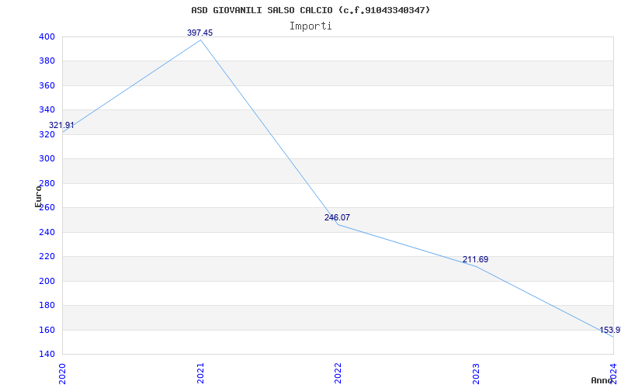Click the 2020 x-axis label
Image resolution: width=621 pixels, height=388 pixels.
63,373
